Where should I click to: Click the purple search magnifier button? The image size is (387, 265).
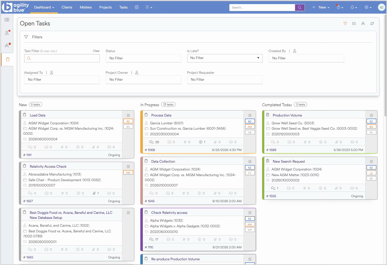(x=300, y=8)
